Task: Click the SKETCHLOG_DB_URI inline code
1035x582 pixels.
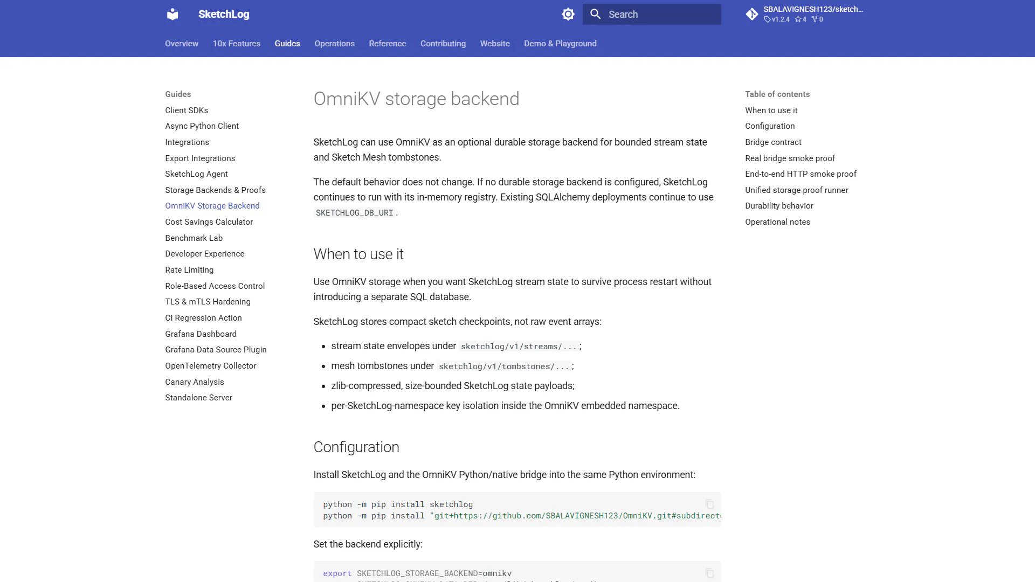Action: (355, 213)
